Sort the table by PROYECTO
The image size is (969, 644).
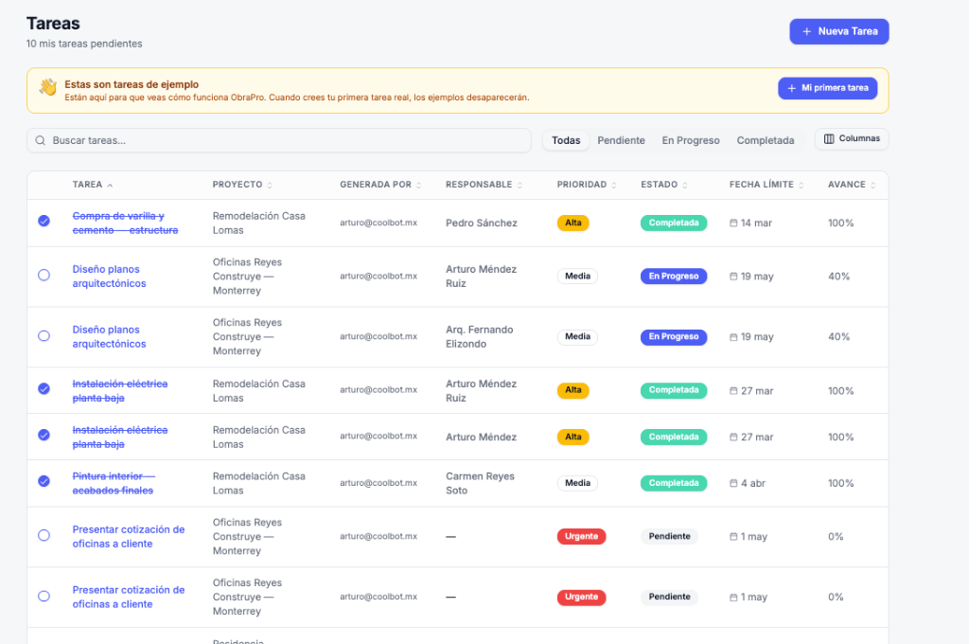click(270, 185)
